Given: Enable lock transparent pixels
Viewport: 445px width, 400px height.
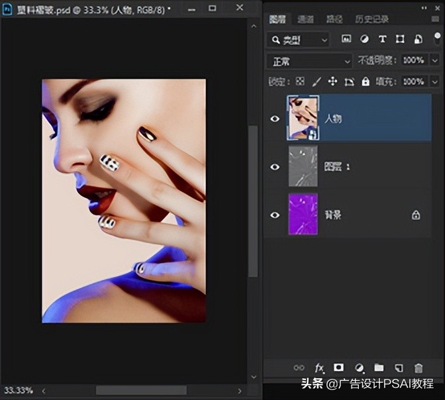Looking at the screenshot, I should click(x=300, y=81).
